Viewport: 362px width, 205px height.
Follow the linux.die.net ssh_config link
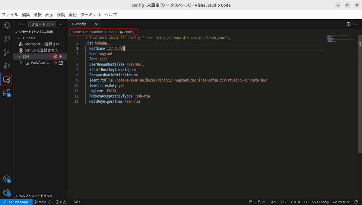click(x=192, y=38)
